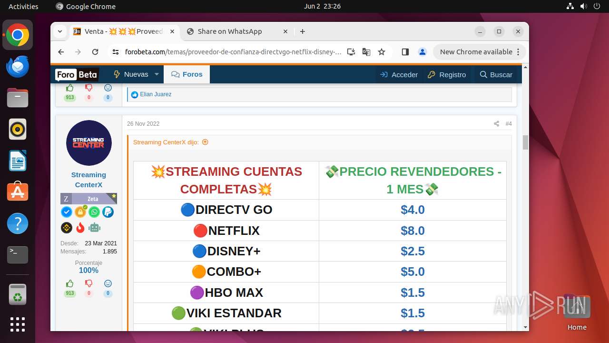
Task: Open Elian Juarez like profile link
Action: point(156,94)
